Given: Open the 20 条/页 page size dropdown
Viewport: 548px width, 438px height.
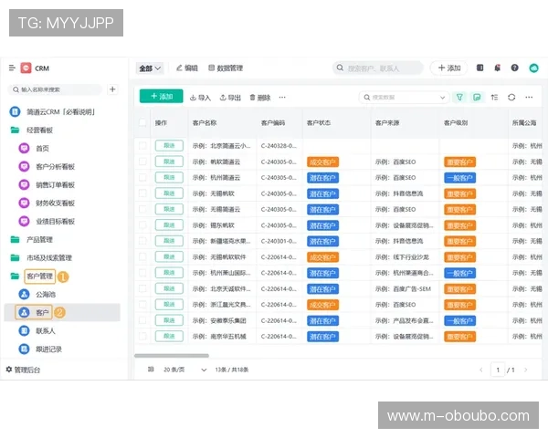Looking at the screenshot, I should (185, 370).
